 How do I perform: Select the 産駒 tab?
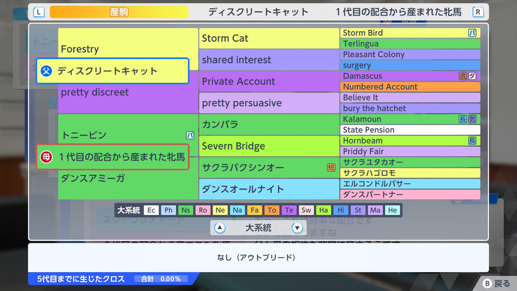click(119, 12)
